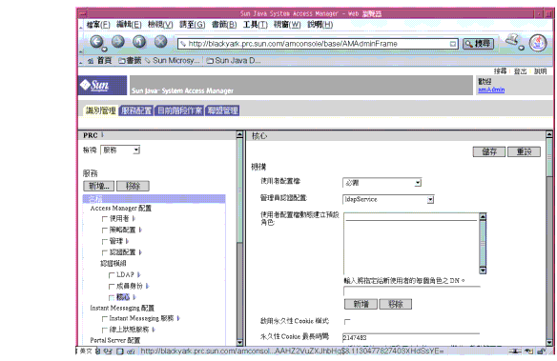This screenshot has height=361, width=557.
Task: Switch to the 聯盟管理 tab
Action: coord(223,110)
